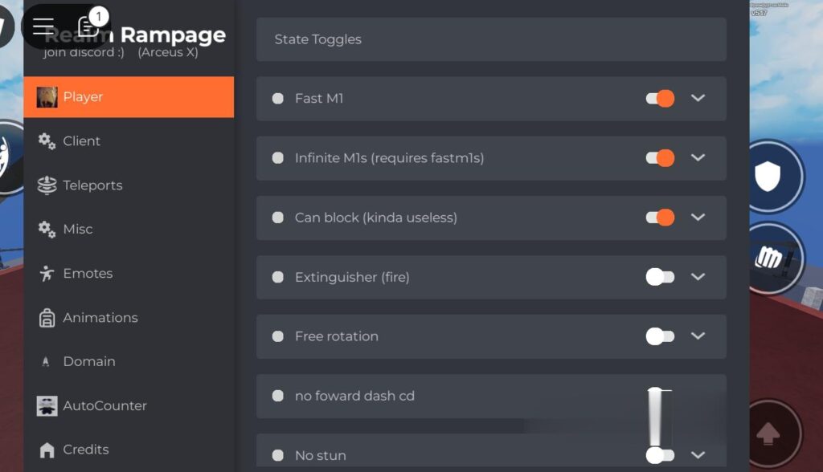
Task: Open the AutoCounter icon
Action: 46,405
